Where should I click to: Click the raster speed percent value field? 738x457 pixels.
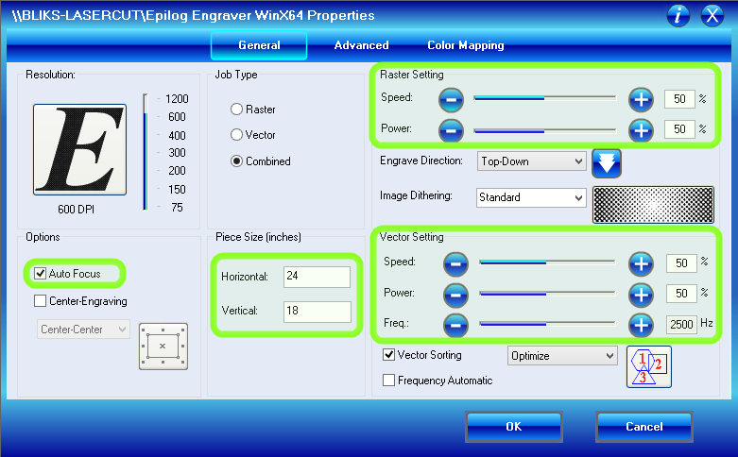[x=679, y=99]
